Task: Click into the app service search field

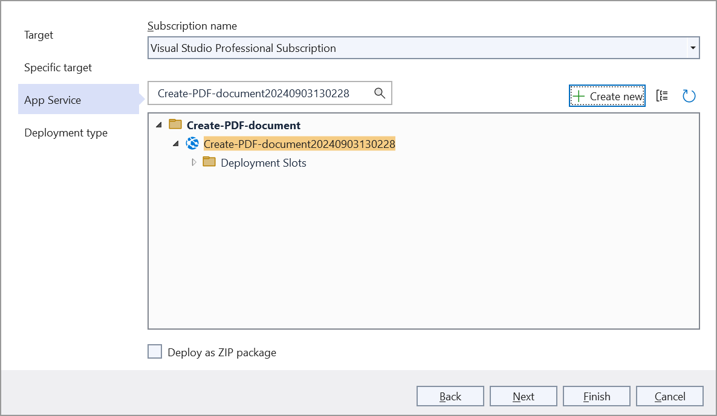Action: tap(261, 94)
